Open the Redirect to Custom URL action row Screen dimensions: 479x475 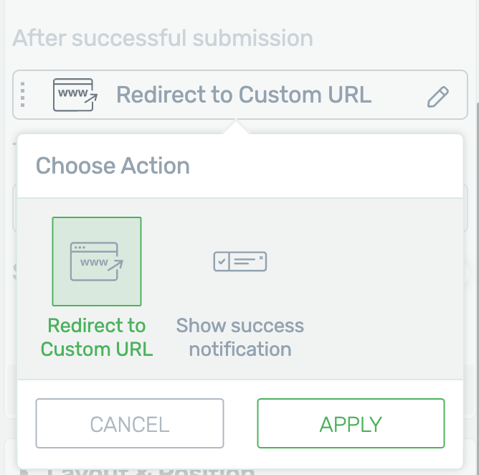pyautogui.click(x=239, y=95)
